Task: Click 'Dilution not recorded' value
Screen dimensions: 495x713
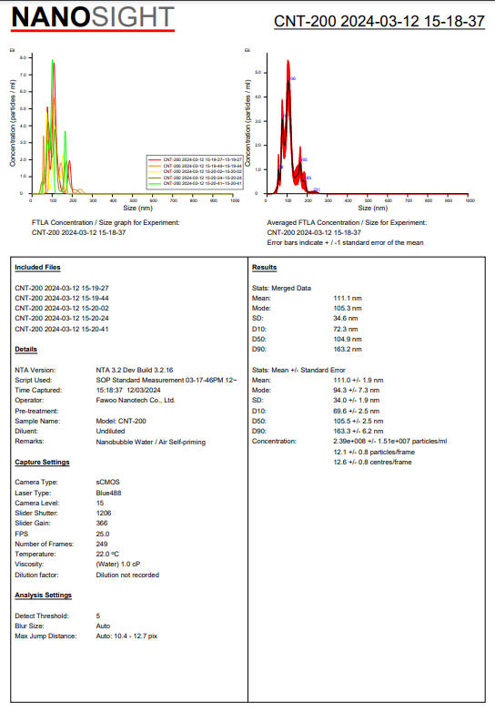Action: tap(127, 575)
